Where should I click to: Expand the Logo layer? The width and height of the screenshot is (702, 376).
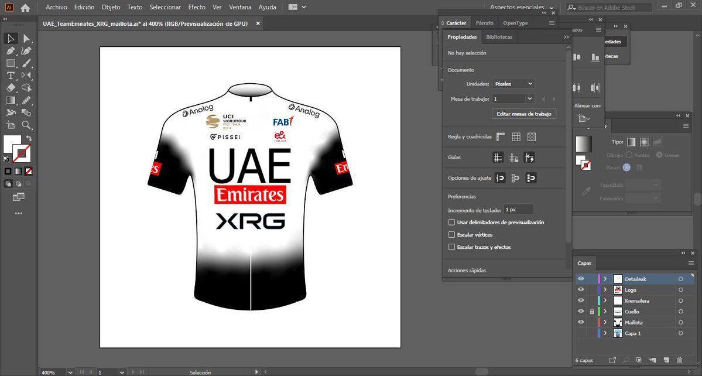[x=605, y=289]
